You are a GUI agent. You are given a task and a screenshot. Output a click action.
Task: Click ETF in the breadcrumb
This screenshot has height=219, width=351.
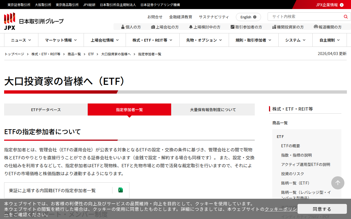click(91, 54)
